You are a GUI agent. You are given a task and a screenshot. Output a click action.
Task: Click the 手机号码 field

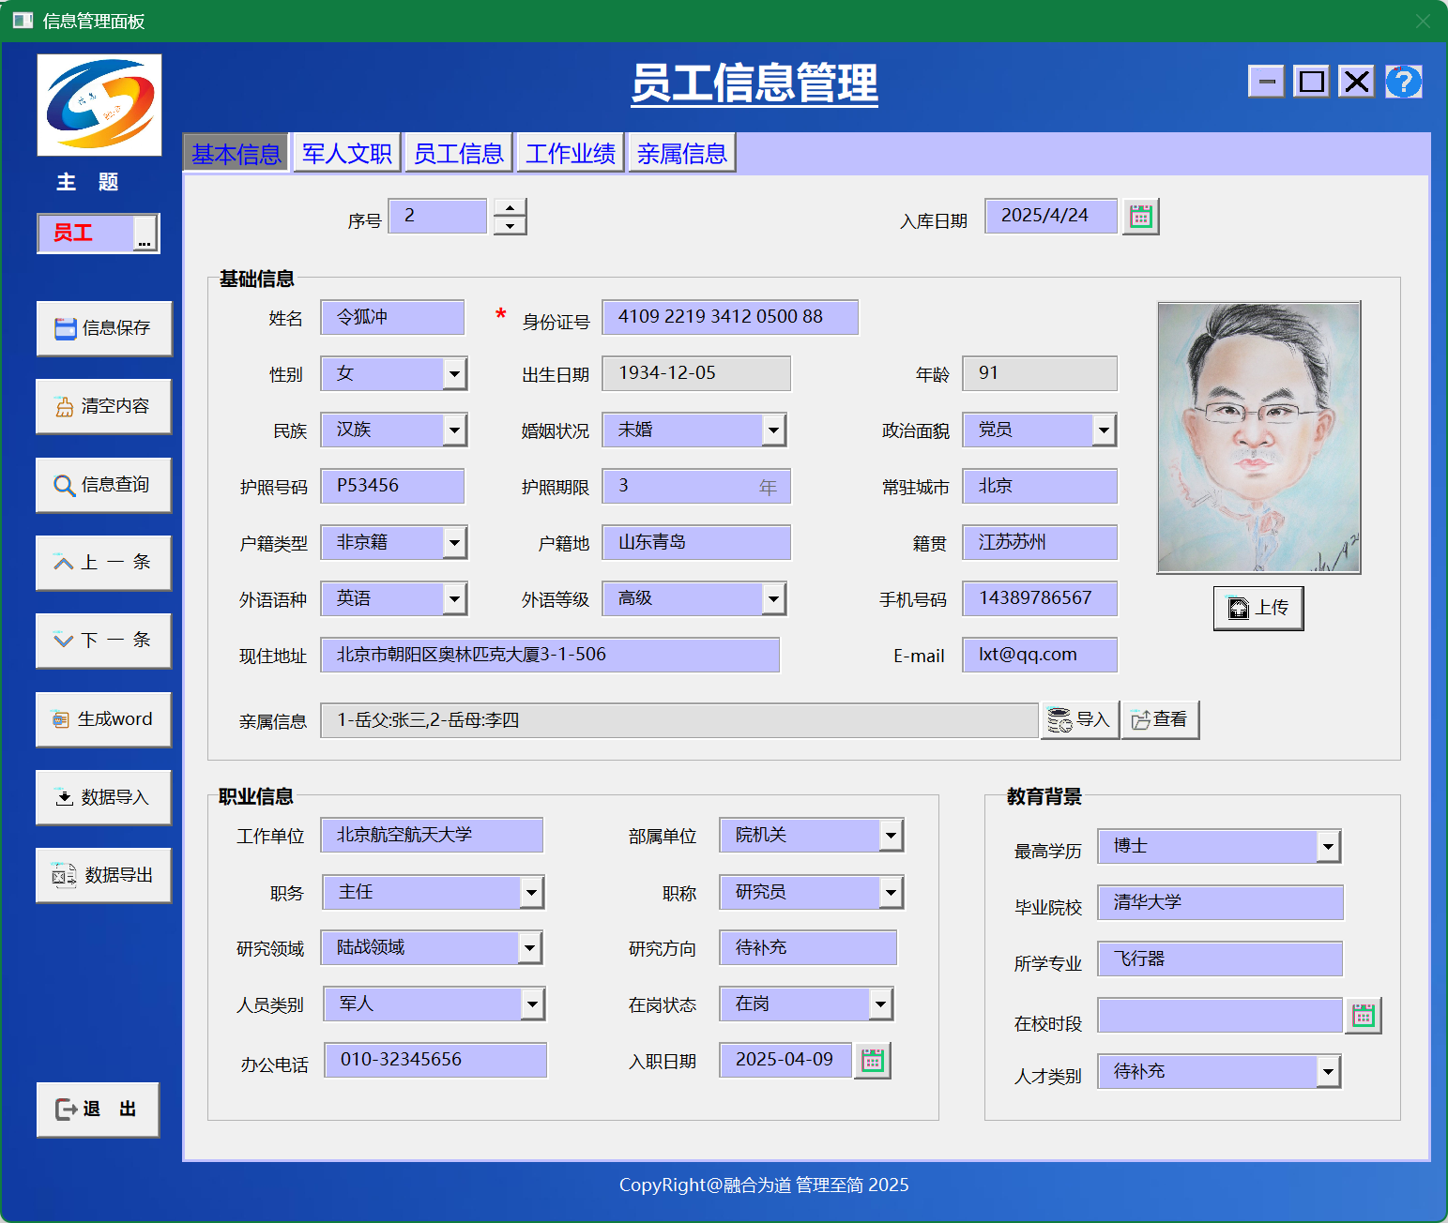[x=1040, y=598]
